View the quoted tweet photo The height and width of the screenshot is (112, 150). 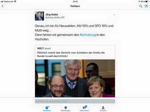(x=75, y=78)
